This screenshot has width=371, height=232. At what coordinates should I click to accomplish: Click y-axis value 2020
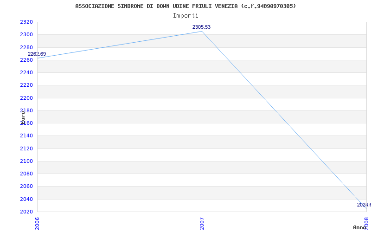point(26,212)
